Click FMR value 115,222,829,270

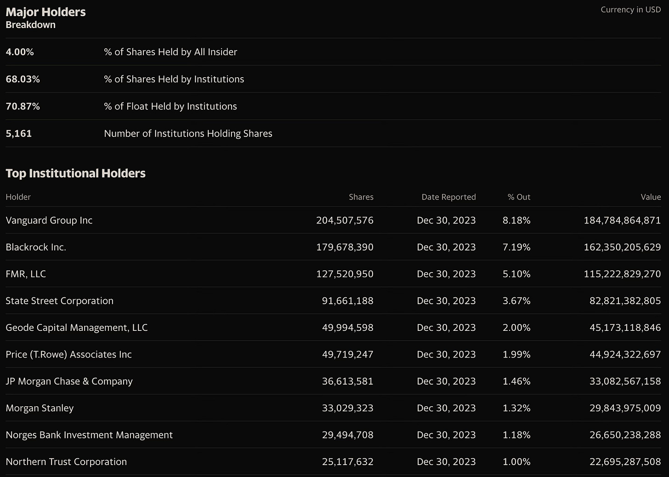click(622, 274)
